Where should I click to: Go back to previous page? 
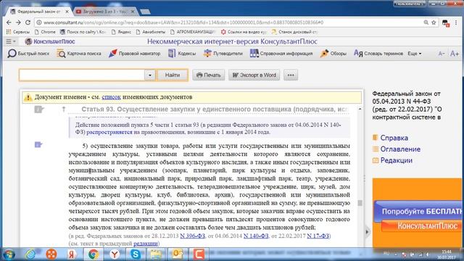pyautogui.click(x=9, y=22)
